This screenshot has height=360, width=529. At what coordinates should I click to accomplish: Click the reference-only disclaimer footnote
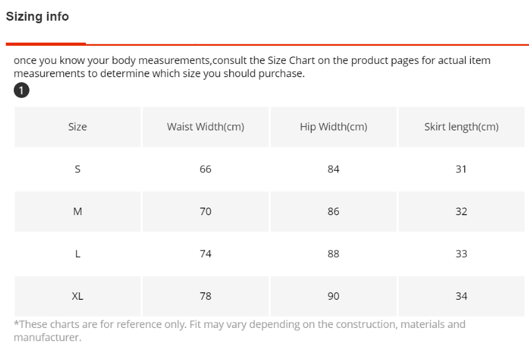239,331
